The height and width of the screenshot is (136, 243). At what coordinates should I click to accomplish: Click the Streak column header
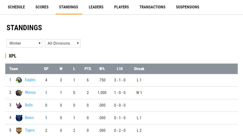click(139, 69)
